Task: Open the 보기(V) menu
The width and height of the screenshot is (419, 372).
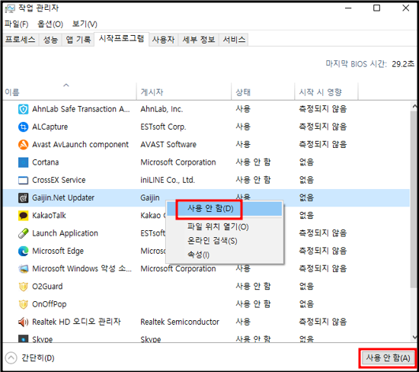Action: tap(85, 24)
